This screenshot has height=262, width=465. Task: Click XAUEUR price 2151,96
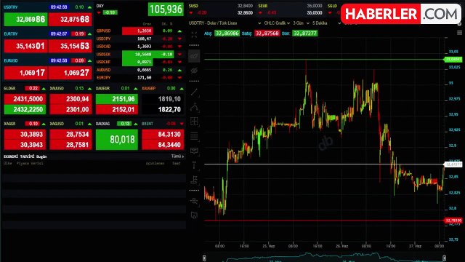[117, 99]
